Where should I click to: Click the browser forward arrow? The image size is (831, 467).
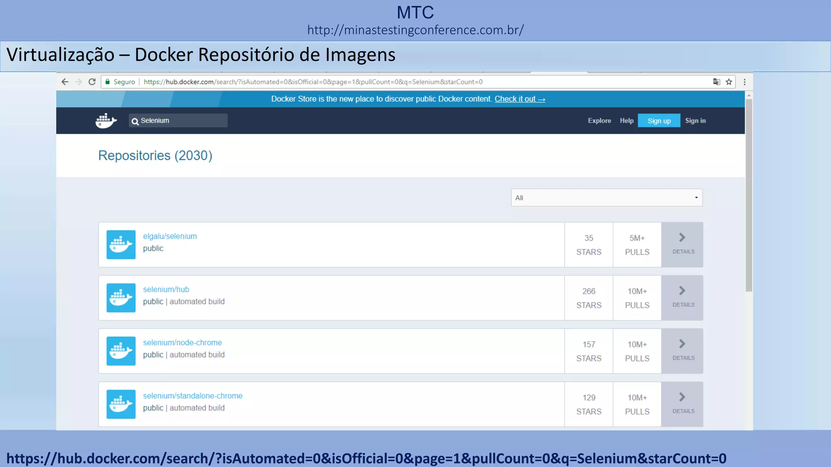pyautogui.click(x=79, y=82)
